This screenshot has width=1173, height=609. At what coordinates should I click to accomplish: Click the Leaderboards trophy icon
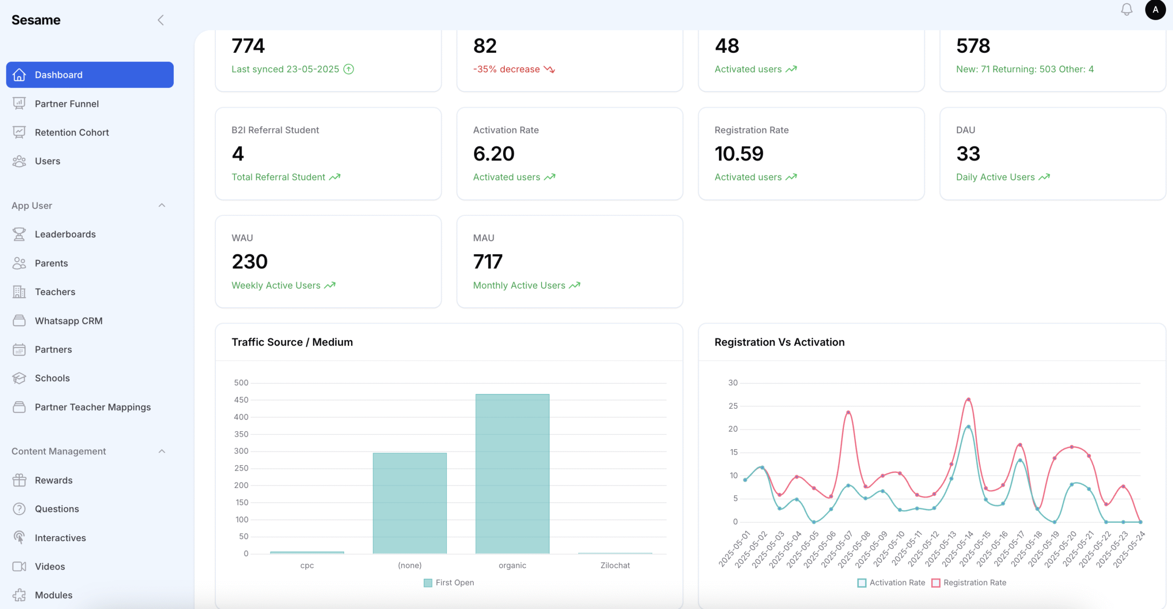point(19,234)
